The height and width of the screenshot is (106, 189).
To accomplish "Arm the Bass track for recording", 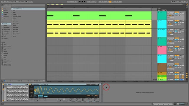I will point(183,47).
